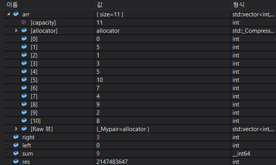Screen dimensions: 276x165
Task: Click the cube icon next to arr variable
Action: 16,14
